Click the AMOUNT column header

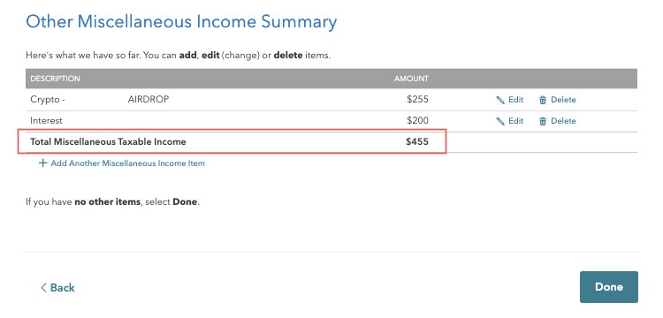coord(411,79)
